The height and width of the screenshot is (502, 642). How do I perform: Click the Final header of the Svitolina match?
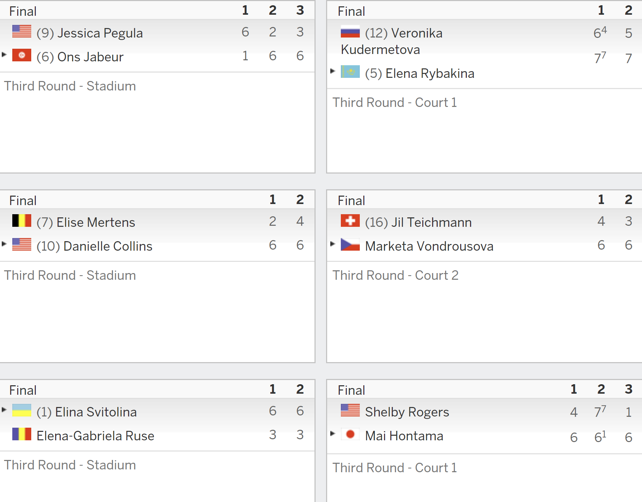pos(23,390)
